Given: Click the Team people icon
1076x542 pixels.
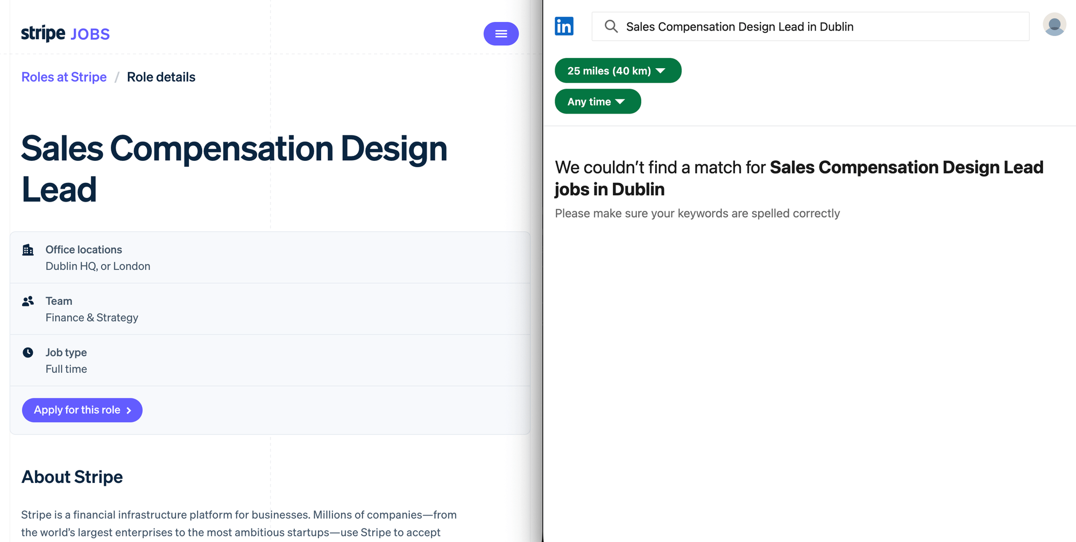Looking at the screenshot, I should pyautogui.click(x=28, y=301).
